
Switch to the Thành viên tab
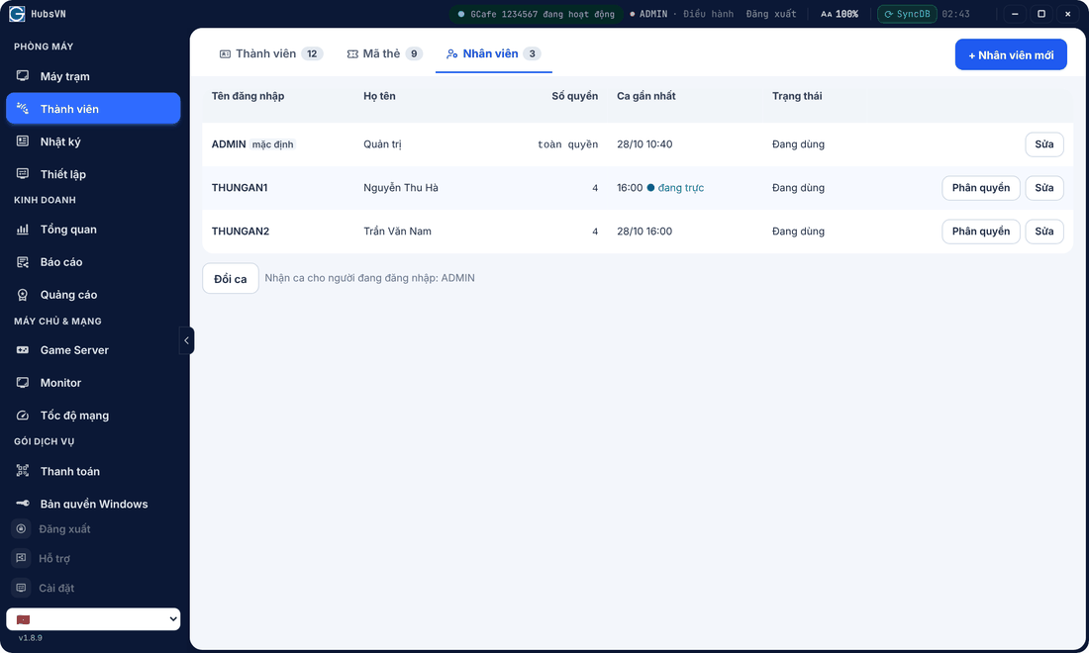[x=271, y=53]
